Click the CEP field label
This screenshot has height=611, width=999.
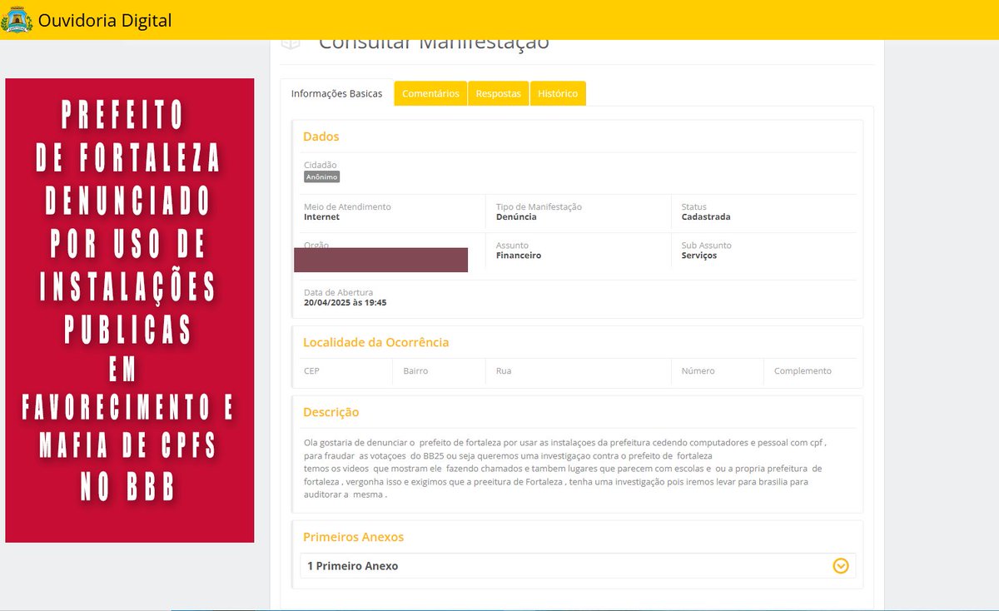coord(312,371)
